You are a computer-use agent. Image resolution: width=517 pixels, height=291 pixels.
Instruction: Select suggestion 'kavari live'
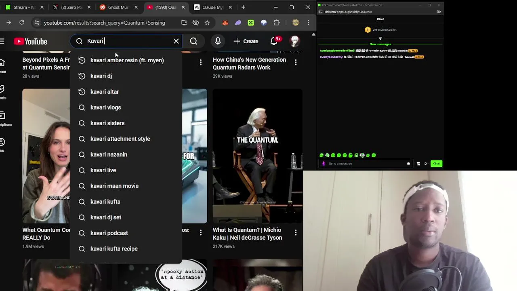coord(126,171)
